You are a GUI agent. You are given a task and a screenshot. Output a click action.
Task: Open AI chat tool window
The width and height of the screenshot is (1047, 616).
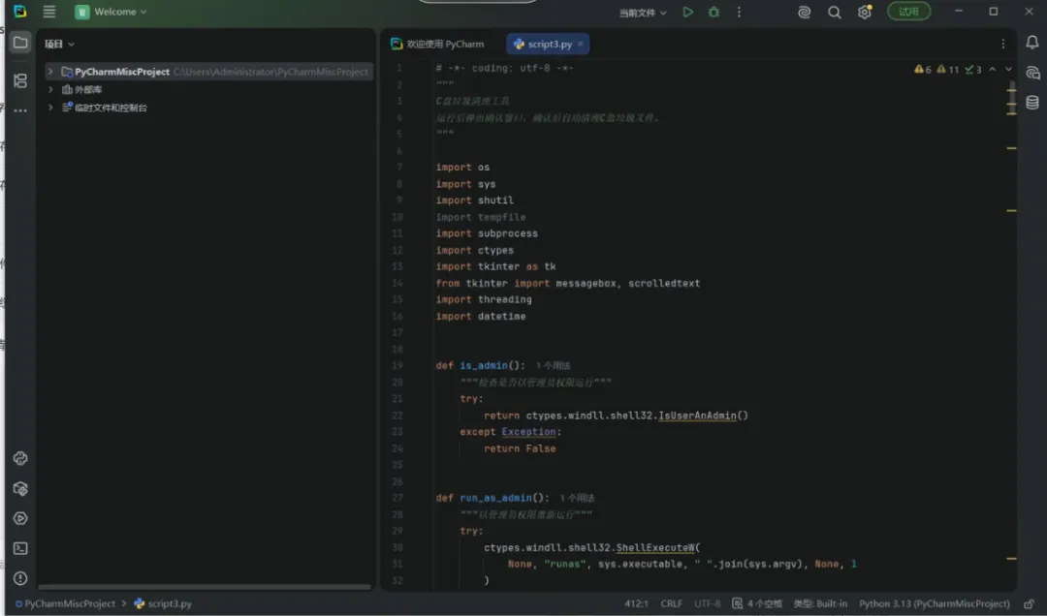tap(1032, 73)
